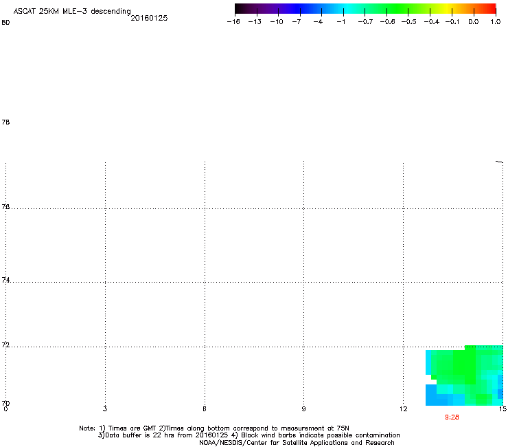Screen dimensions: 508x447
Task: Click the longitude label 15
Action: [503, 408]
